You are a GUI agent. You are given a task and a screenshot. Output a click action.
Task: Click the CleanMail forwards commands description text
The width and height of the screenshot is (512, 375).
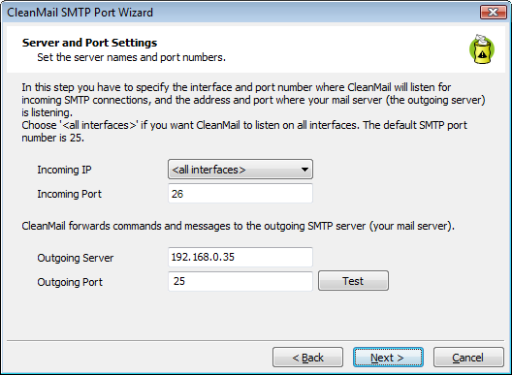tap(238, 226)
